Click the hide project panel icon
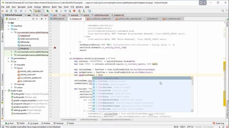The height and width of the screenshot is (128, 229). coord(46,19)
